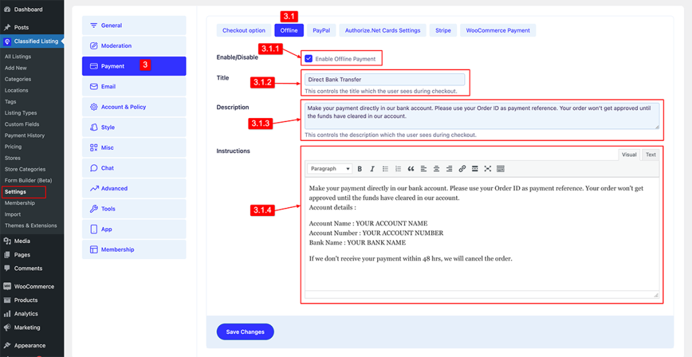Image resolution: width=692 pixels, height=357 pixels.
Task: Click the Products icon in the sidebar
Action: pos(7,300)
